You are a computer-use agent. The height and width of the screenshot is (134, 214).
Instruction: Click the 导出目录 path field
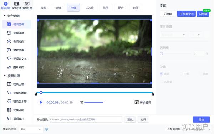pos(86,119)
